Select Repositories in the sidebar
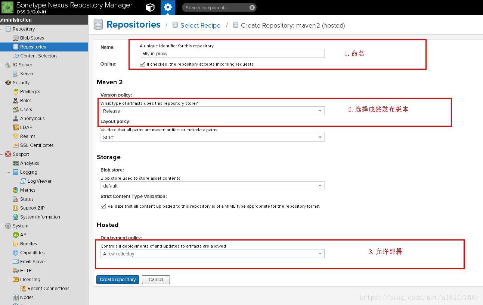Image resolution: width=483 pixels, height=305 pixels. [x=44, y=47]
